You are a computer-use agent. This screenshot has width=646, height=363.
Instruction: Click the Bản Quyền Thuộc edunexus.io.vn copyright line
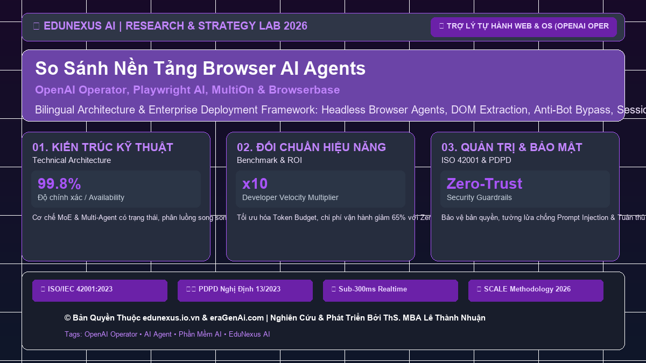275,318
